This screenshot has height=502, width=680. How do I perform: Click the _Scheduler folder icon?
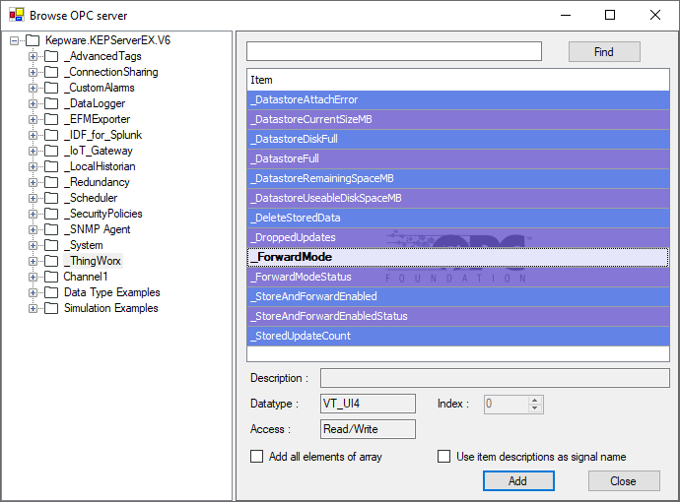(51, 198)
